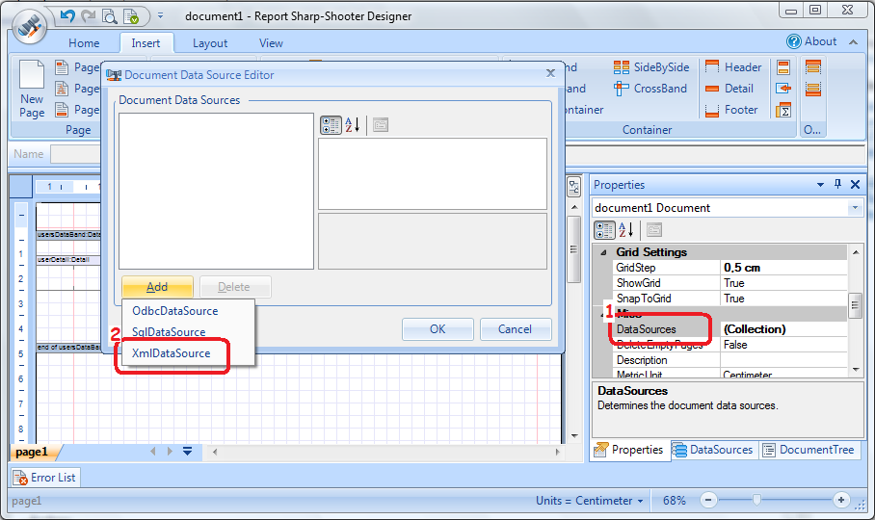Click the top icon in the O... group
Viewport: 875px width, 520px height.
tap(813, 67)
